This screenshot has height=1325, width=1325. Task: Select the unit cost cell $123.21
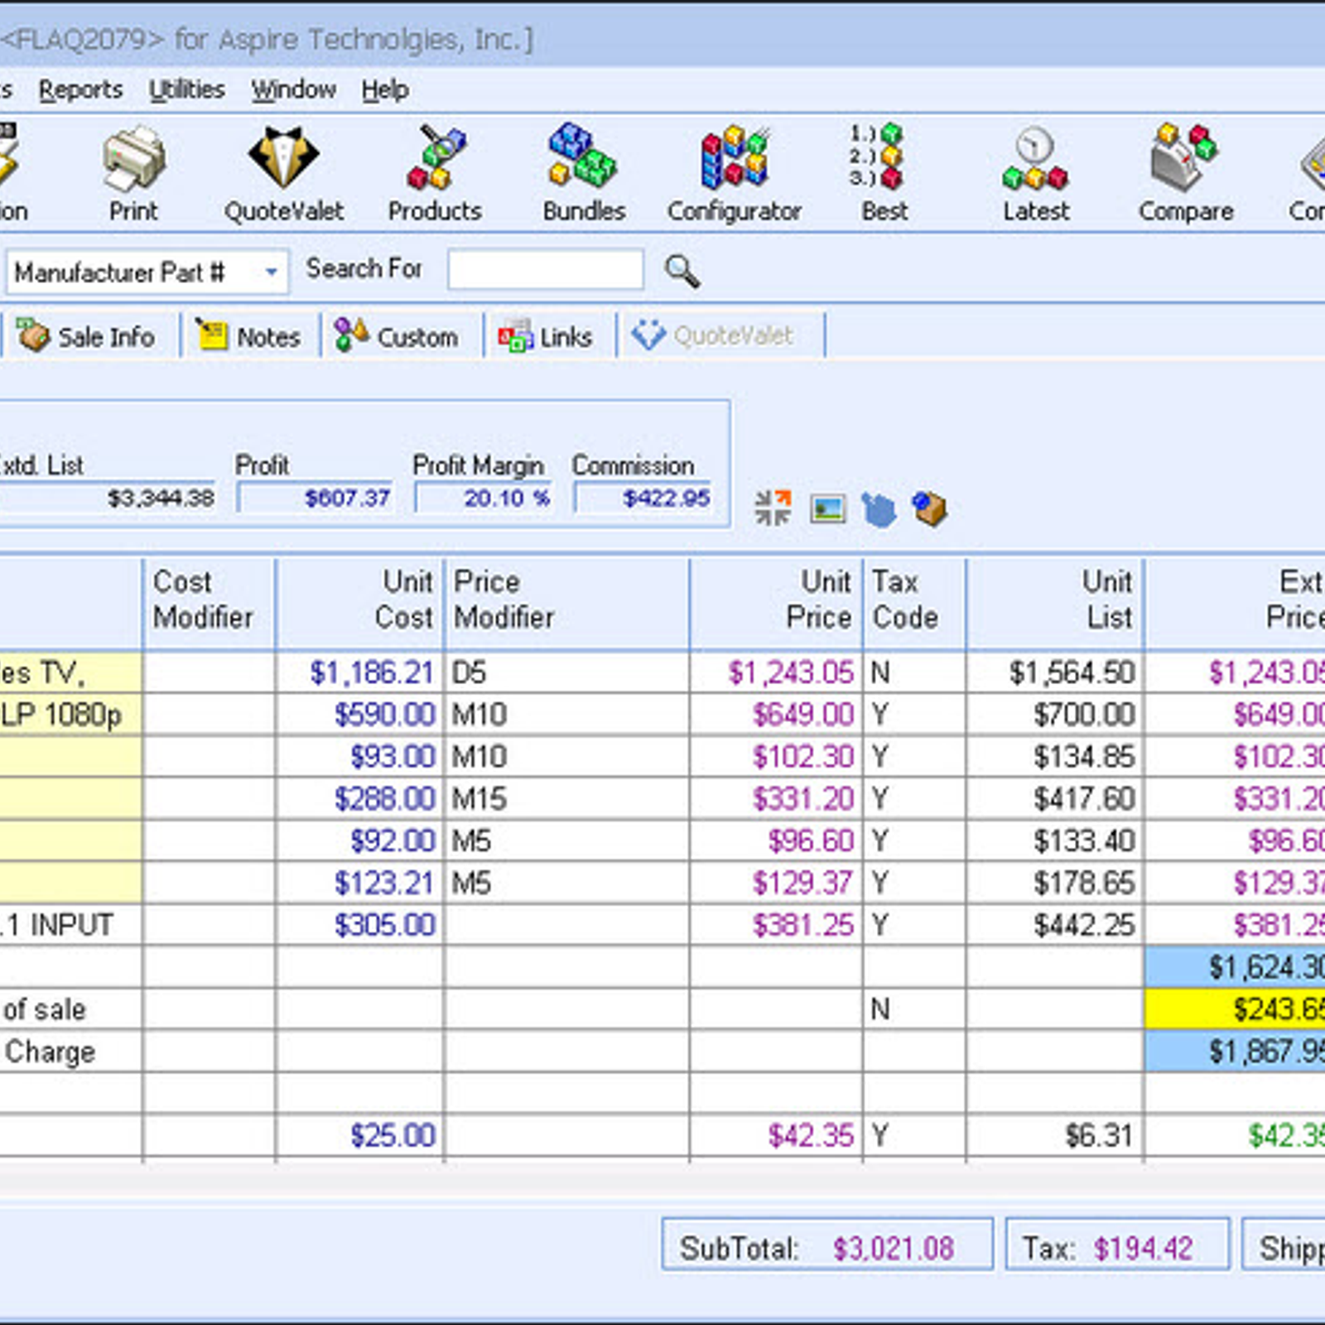coord(359,882)
